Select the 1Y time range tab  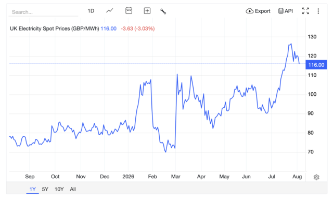tap(32, 189)
